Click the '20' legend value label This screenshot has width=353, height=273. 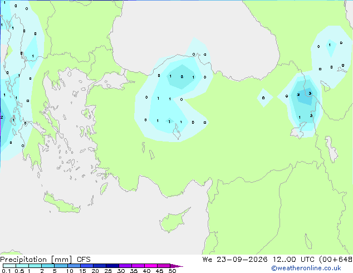coord(95,271)
